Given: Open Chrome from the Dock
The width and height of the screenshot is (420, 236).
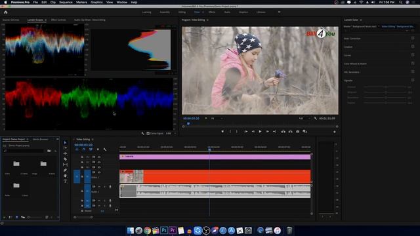Looking at the screenshot, I should tap(147, 230).
